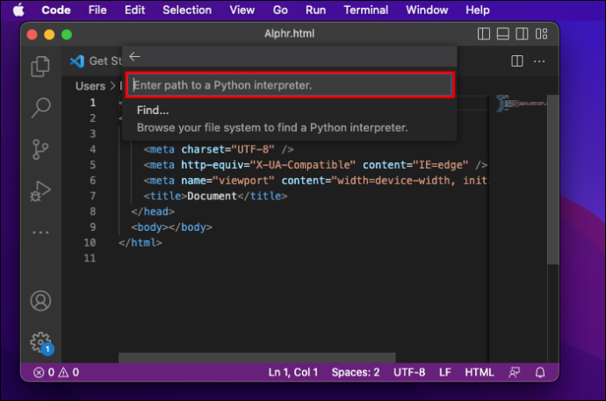Open the Run and Debug view

(40, 191)
